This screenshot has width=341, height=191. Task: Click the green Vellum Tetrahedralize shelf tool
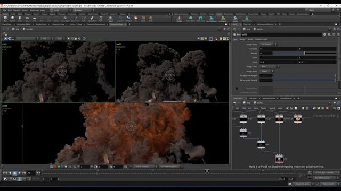(223, 19)
